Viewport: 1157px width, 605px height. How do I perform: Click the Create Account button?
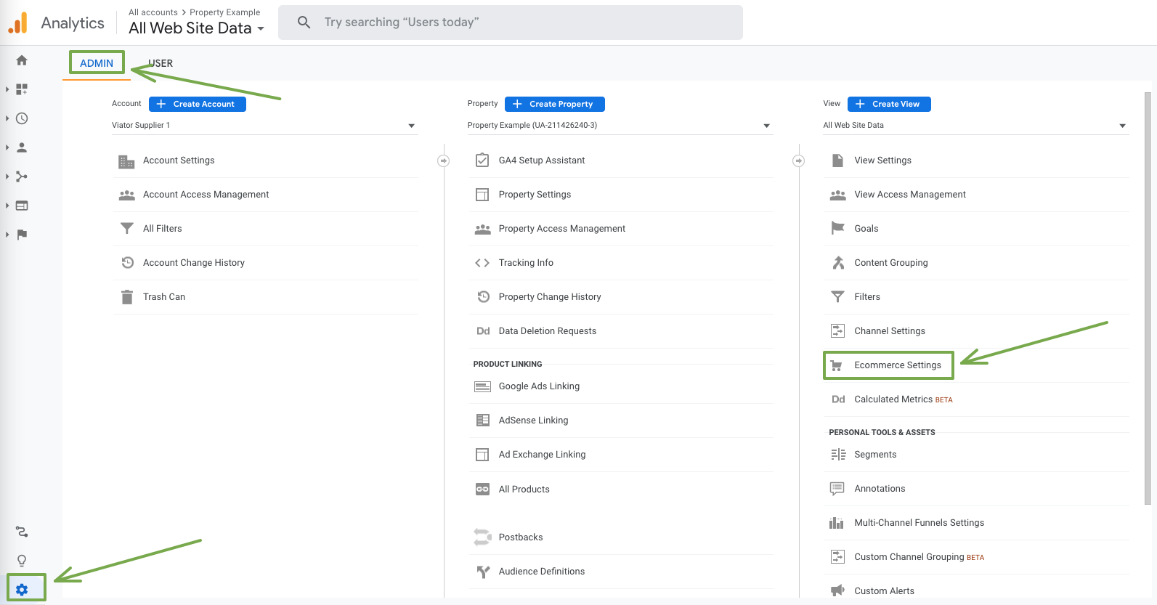pyautogui.click(x=198, y=104)
